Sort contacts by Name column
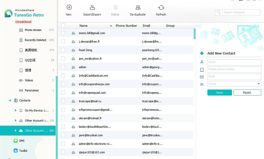 [x=83, y=26]
